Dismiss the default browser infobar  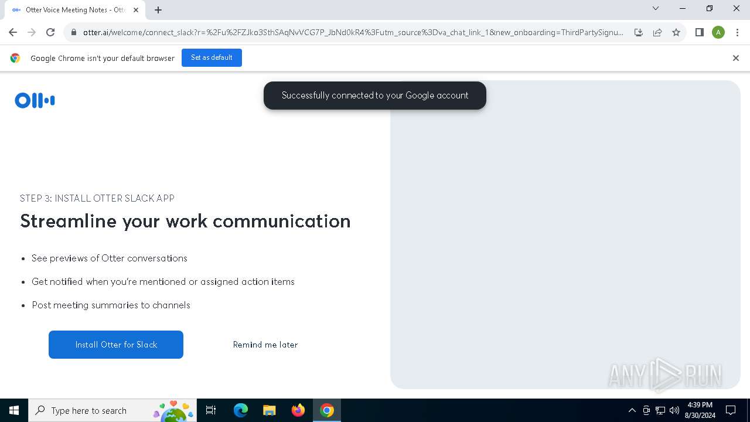tap(736, 58)
